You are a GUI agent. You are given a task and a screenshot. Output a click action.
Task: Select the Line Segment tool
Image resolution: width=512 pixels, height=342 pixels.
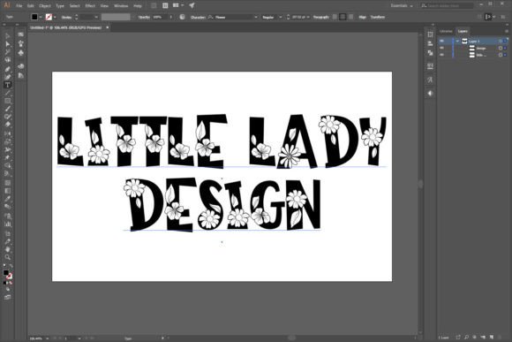7,93
